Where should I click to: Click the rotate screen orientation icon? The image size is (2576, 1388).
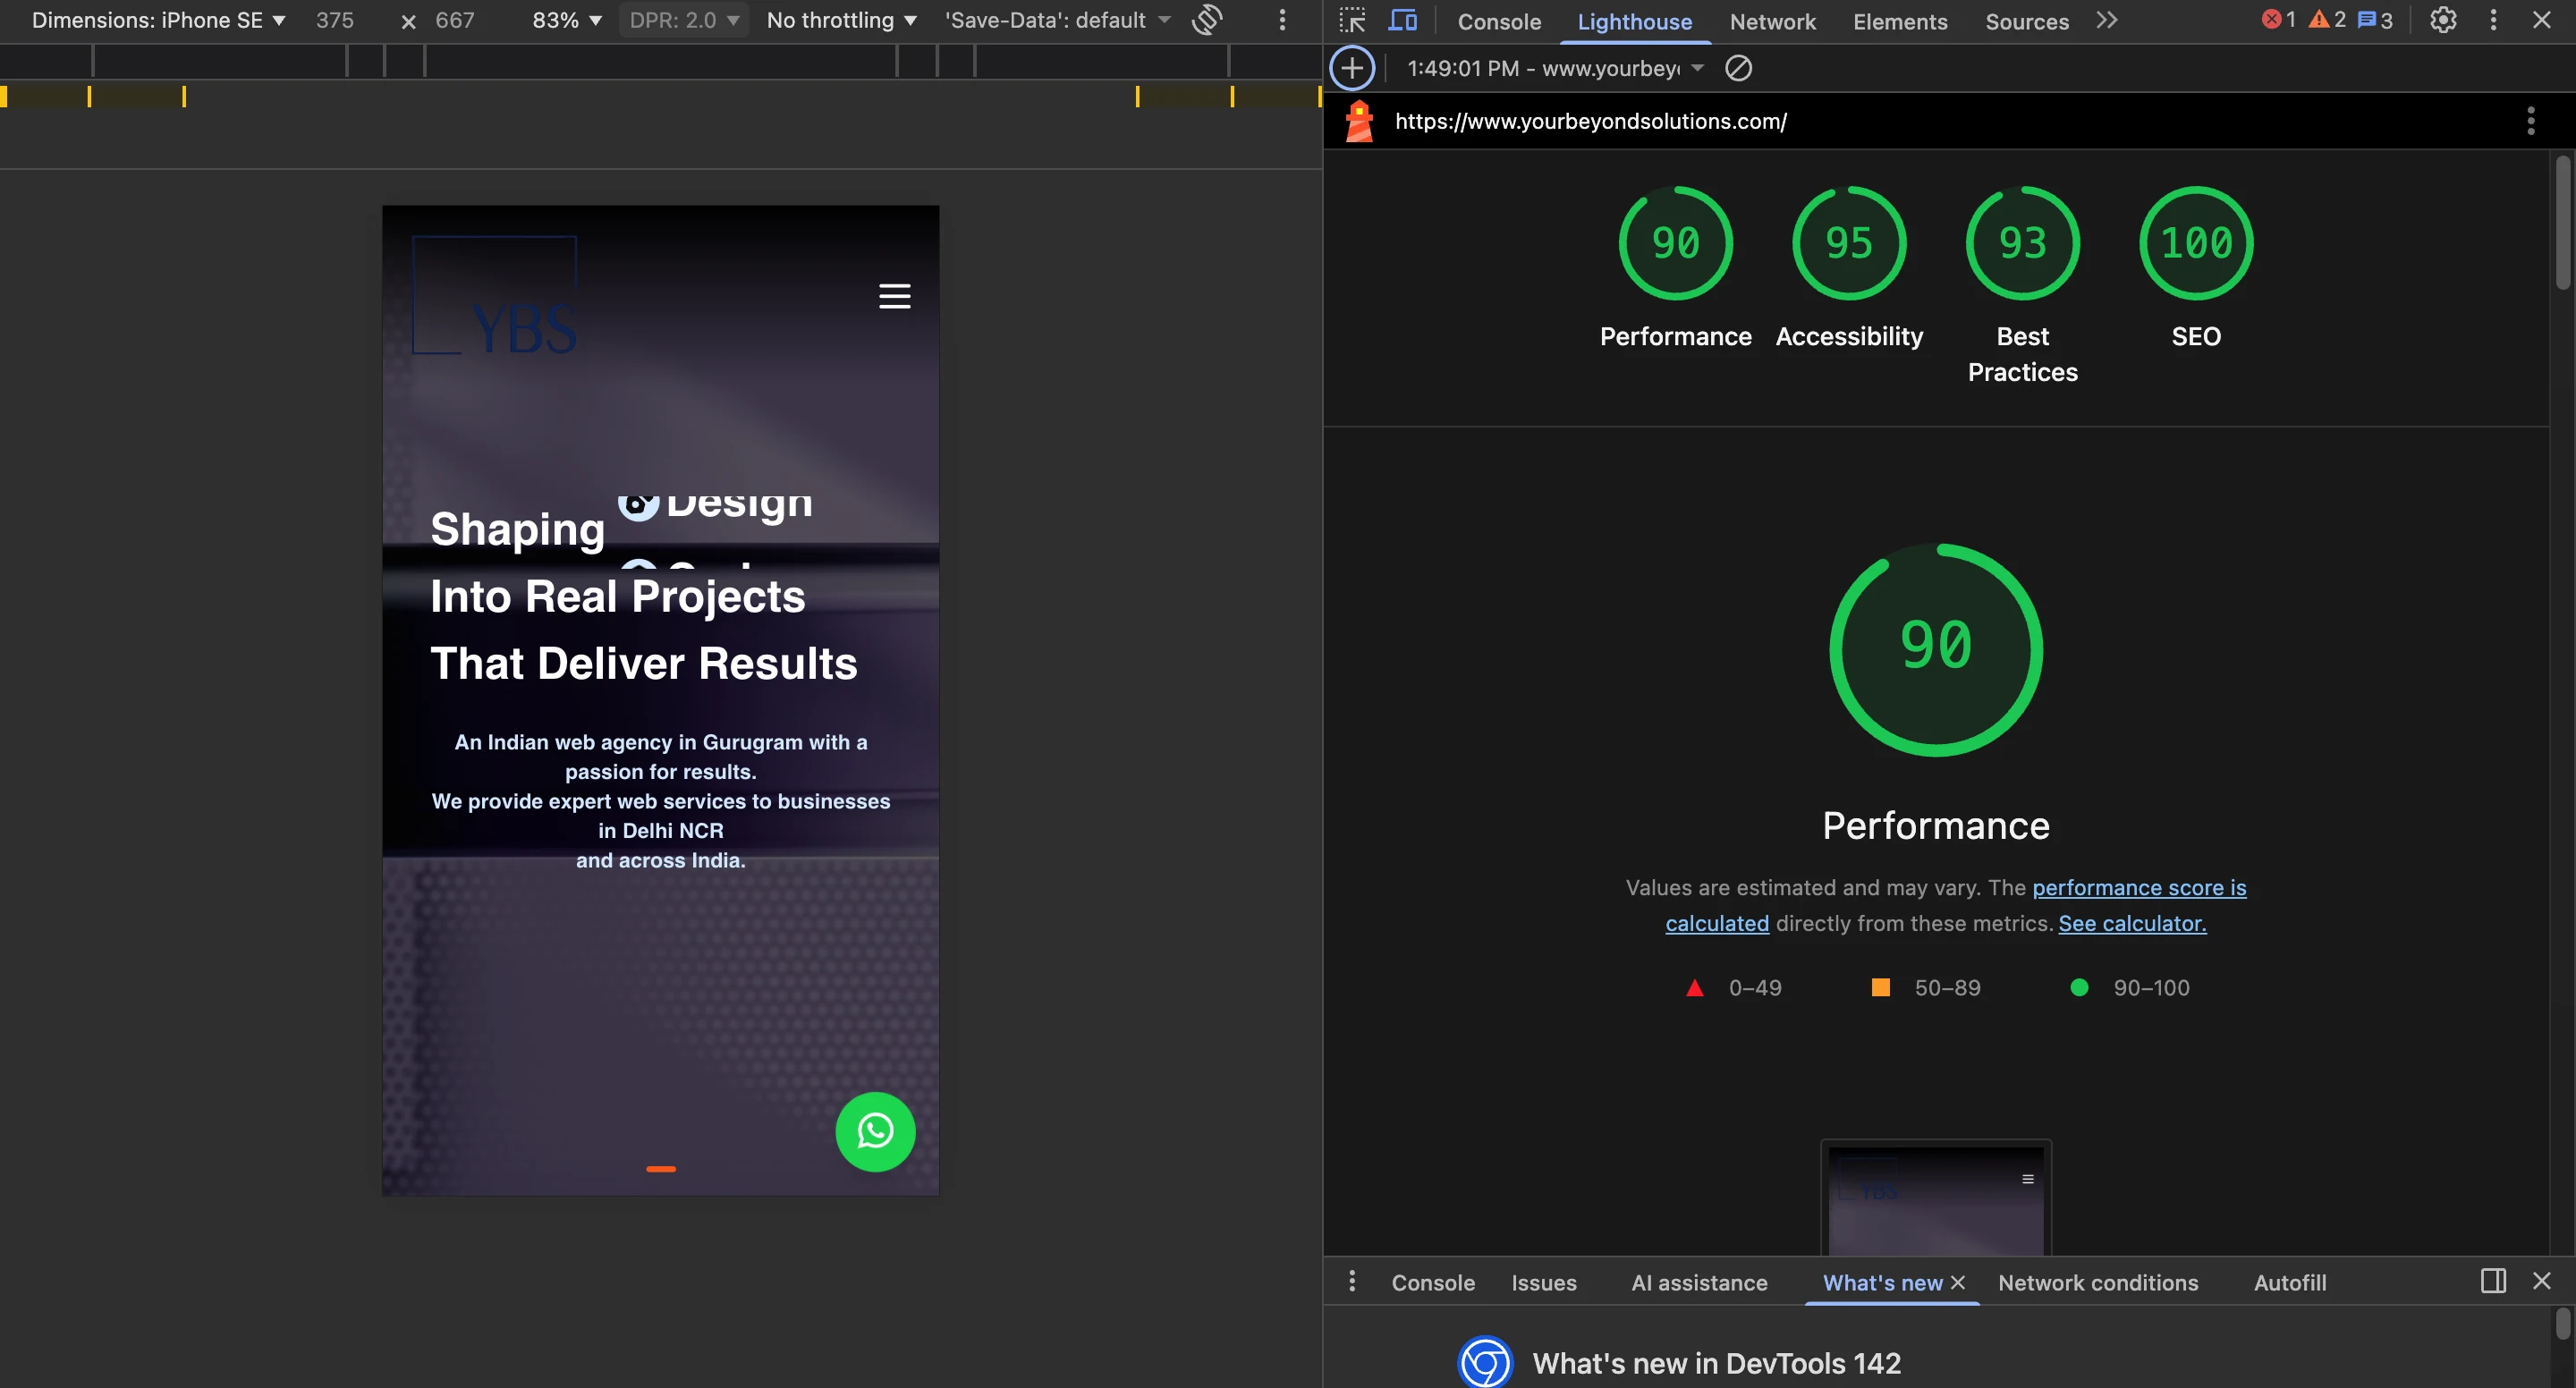tap(1208, 20)
